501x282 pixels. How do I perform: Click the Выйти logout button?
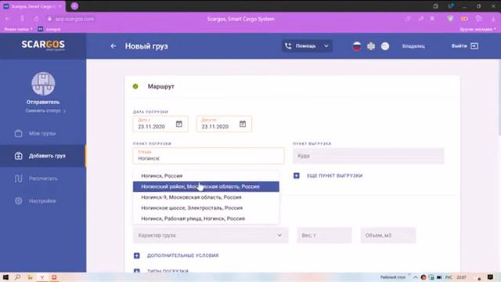[x=464, y=46]
